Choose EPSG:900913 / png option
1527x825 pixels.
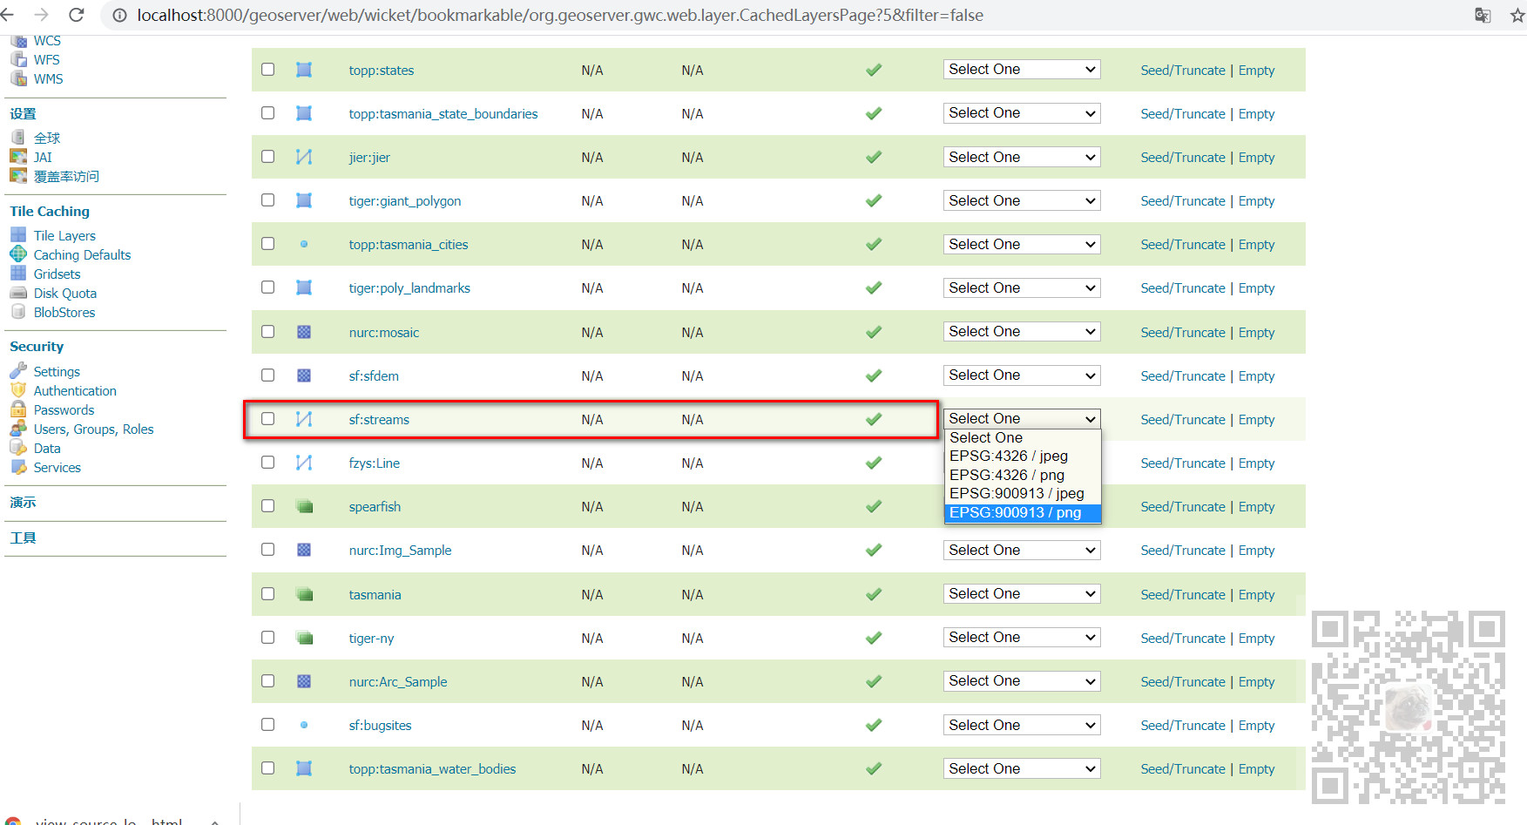point(1023,512)
